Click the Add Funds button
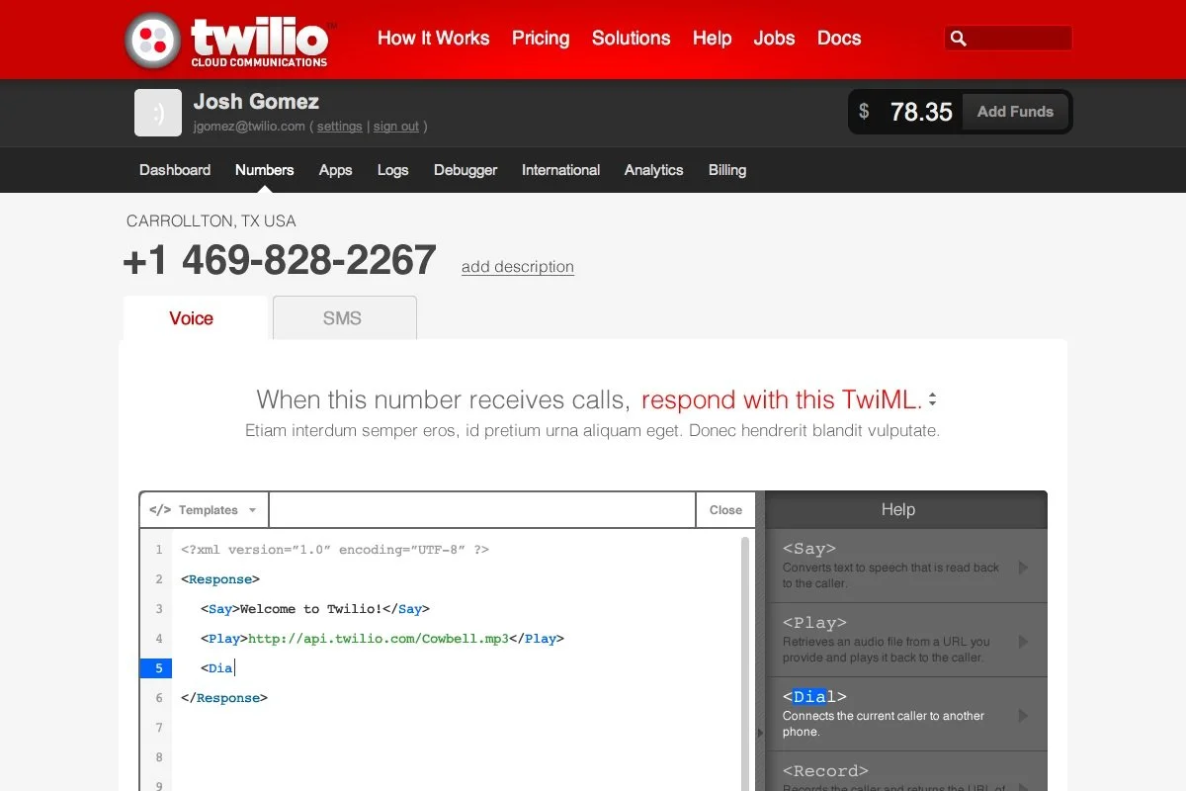Viewport: 1186px width, 791px height. [1015, 112]
